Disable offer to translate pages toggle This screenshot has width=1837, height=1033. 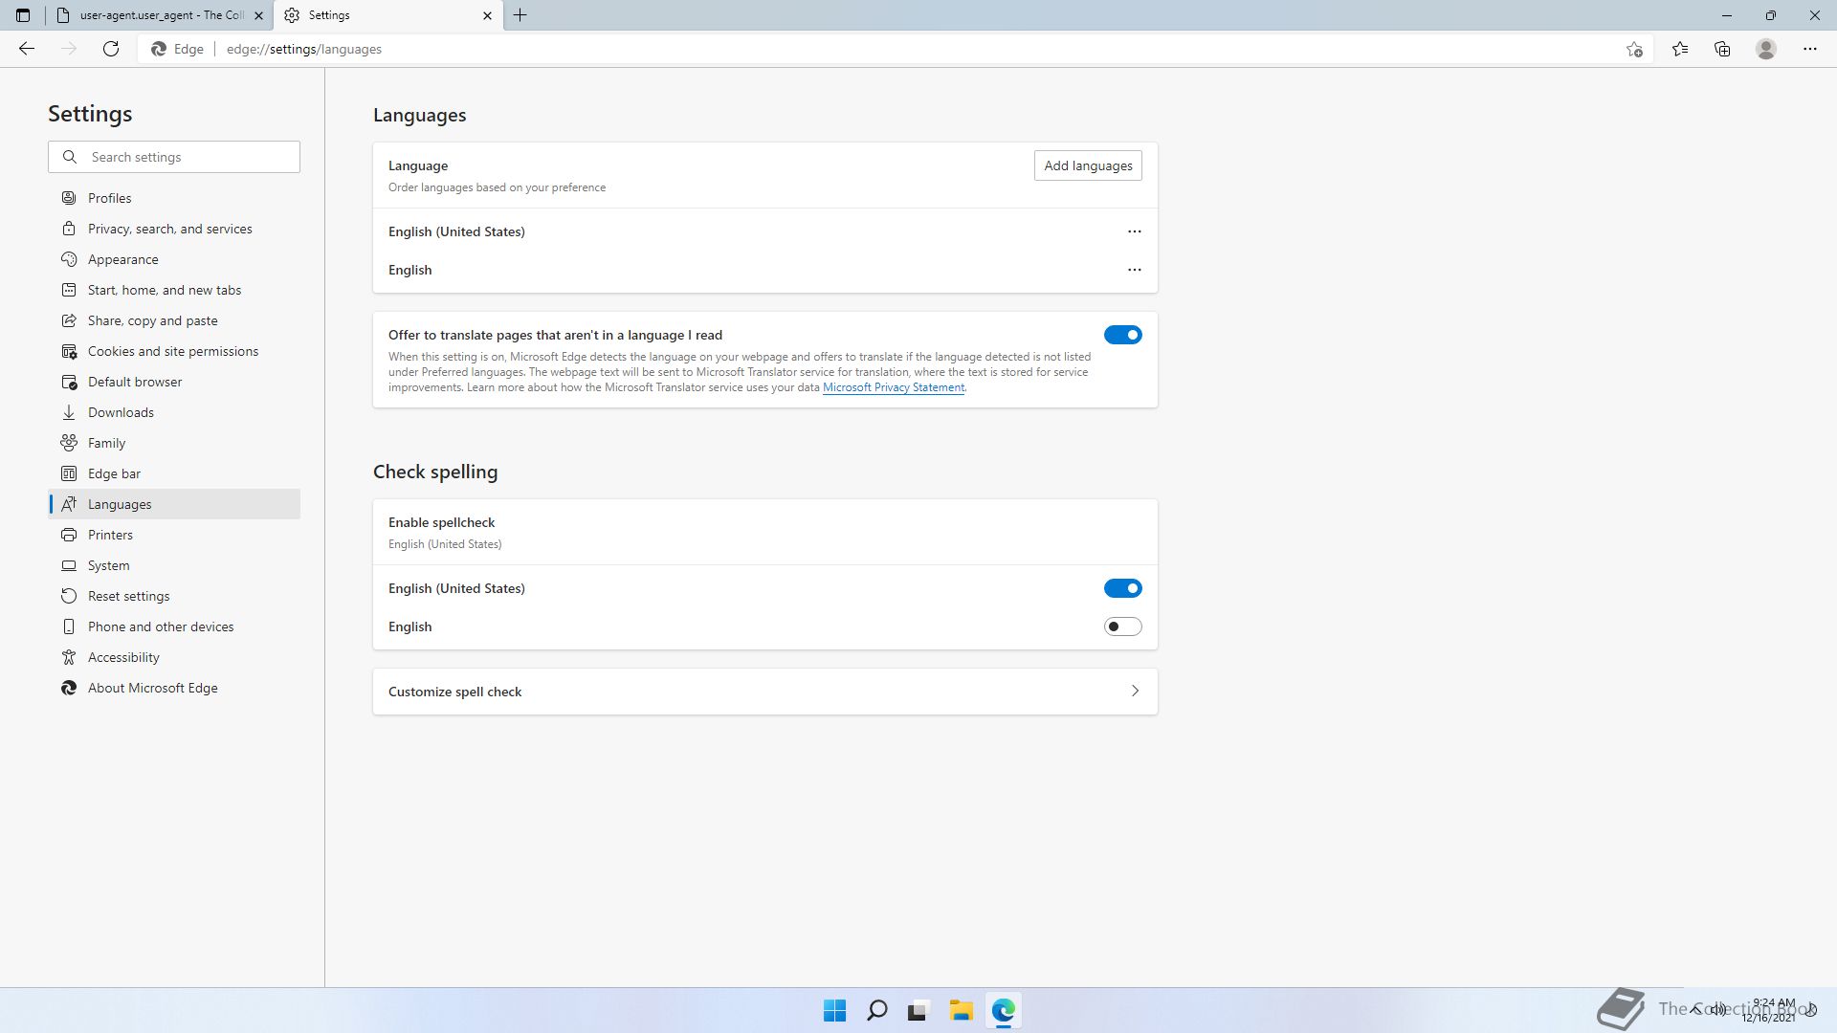pyautogui.click(x=1122, y=335)
